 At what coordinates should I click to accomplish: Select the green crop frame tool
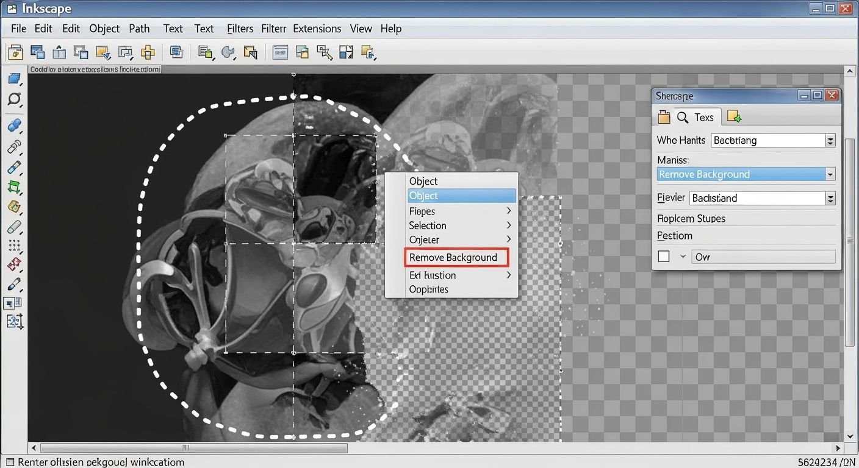14,187
